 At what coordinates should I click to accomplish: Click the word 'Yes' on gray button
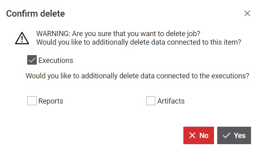[240, 136]
